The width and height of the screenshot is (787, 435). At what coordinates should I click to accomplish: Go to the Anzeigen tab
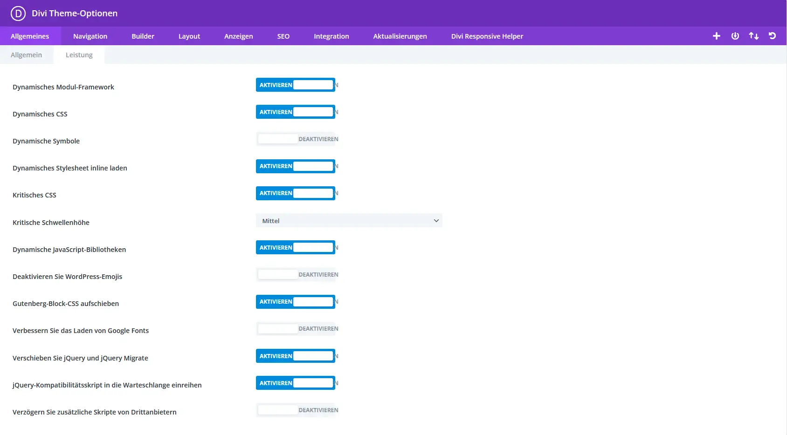coord(239,36)
